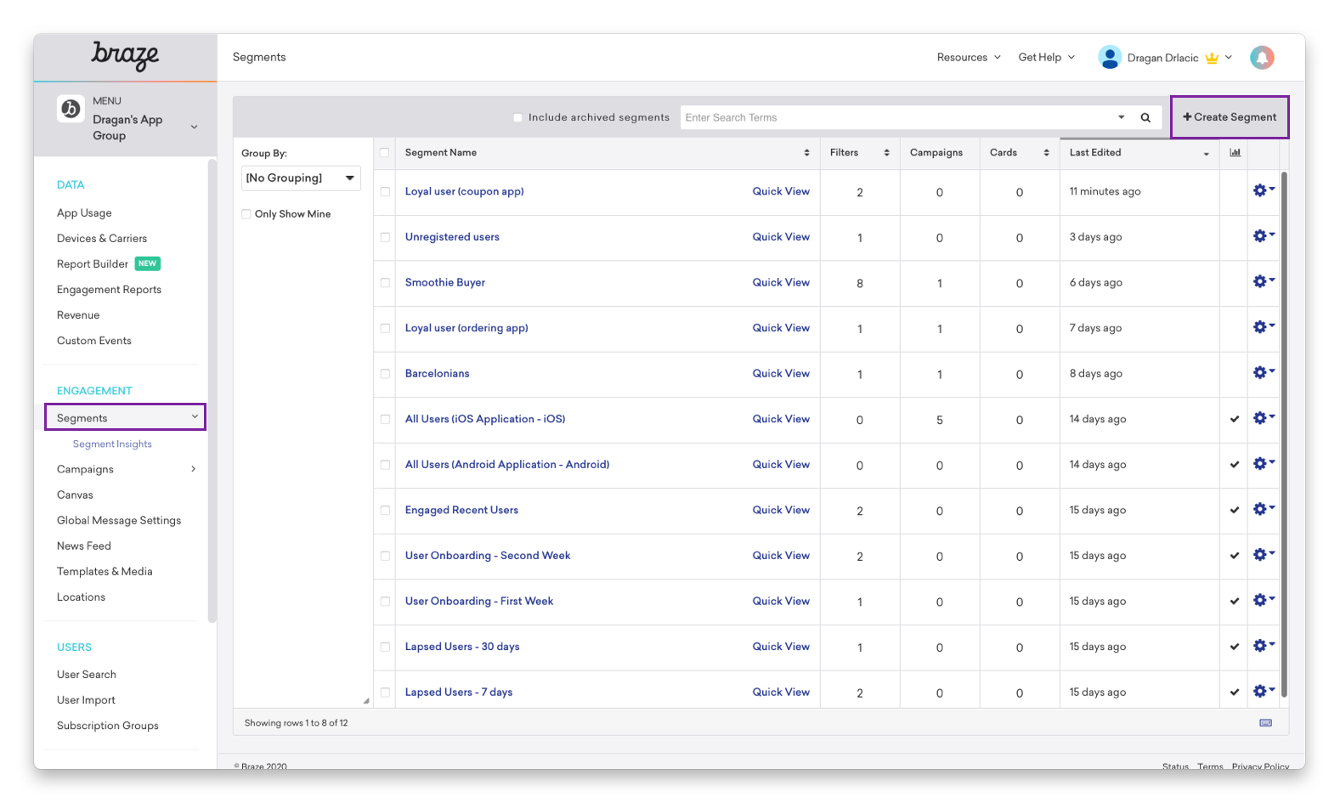Click the analytics chart column icon
The image size is (1340, 803).
point(1235,152)
